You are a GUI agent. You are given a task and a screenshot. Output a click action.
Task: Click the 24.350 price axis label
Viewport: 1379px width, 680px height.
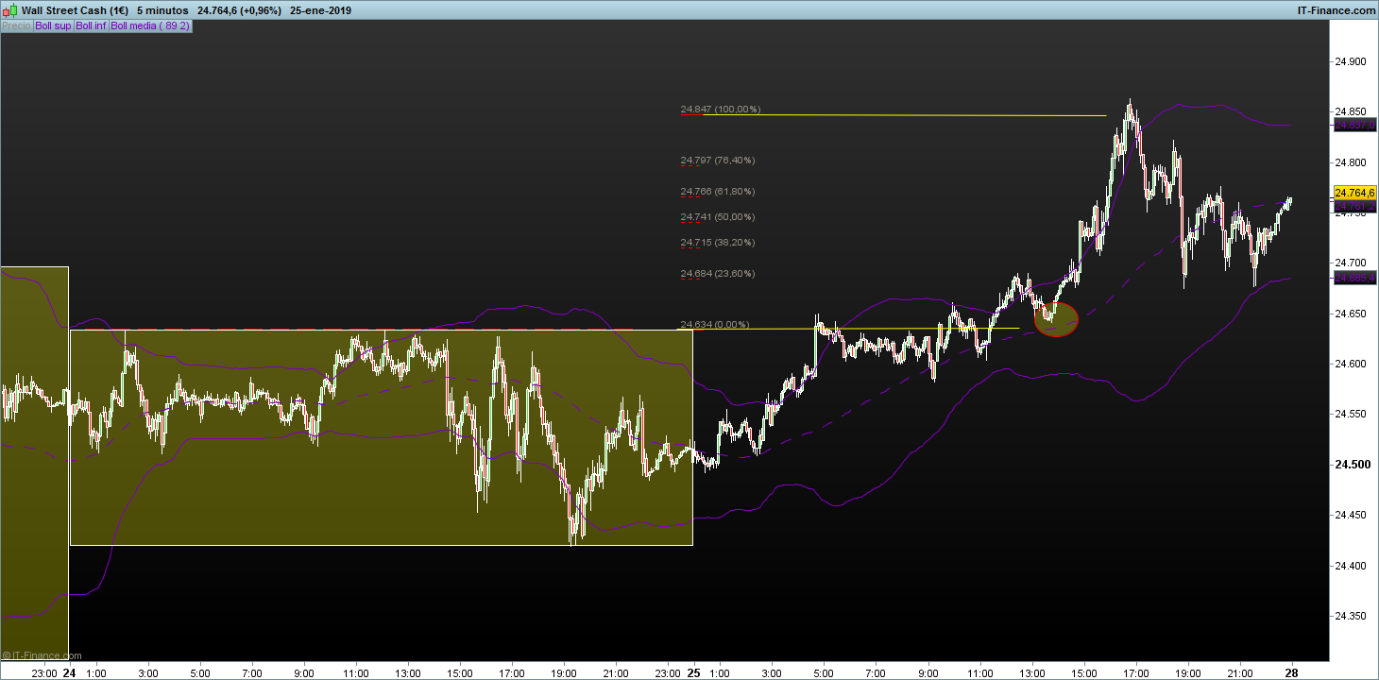[x=1350, y=616]
